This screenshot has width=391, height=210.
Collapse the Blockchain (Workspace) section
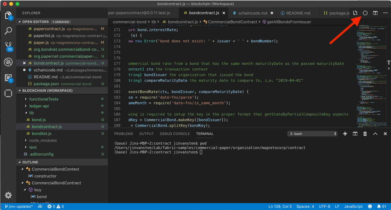pyautogui.click(x=19, y=91)
